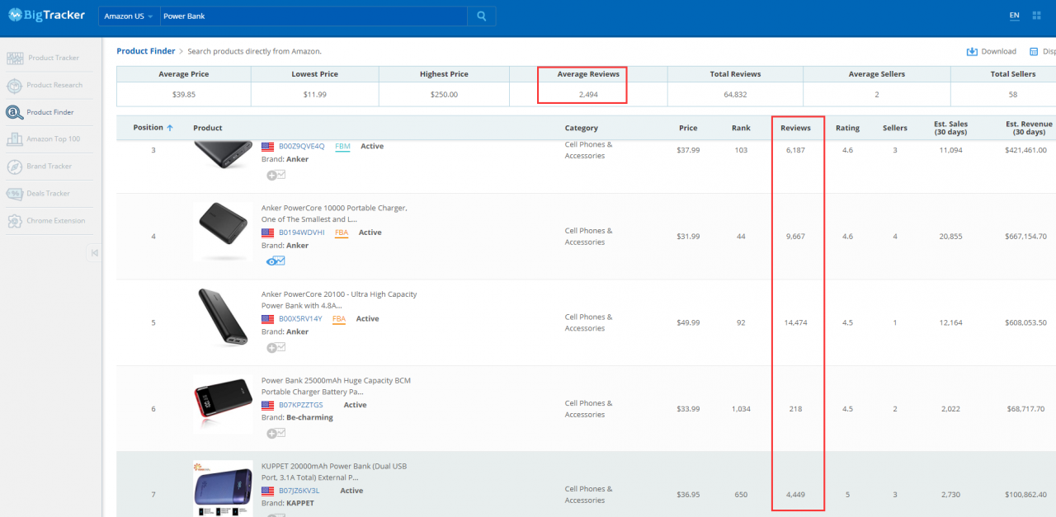The width and height of the screenshot is (1056, 517).
Task: Open the Amazon US marketplace dropdown
Action: pos(129,16)
